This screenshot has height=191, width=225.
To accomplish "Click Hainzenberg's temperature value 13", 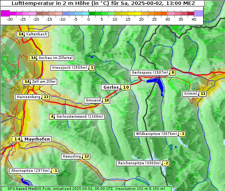I will [46, 97].
